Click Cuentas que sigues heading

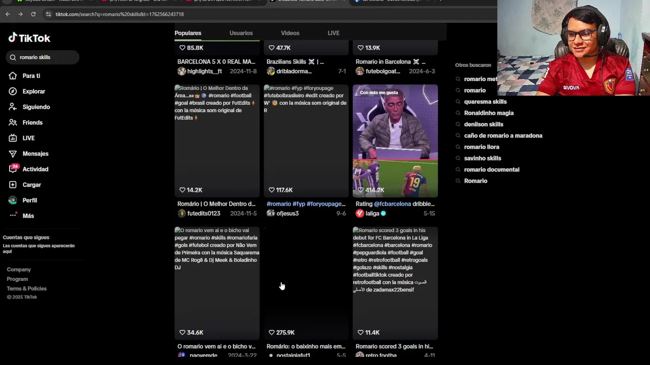26,237
